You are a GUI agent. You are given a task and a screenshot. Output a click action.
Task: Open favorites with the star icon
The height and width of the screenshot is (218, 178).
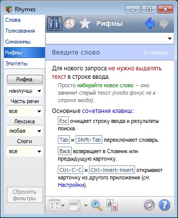[85, 23]
